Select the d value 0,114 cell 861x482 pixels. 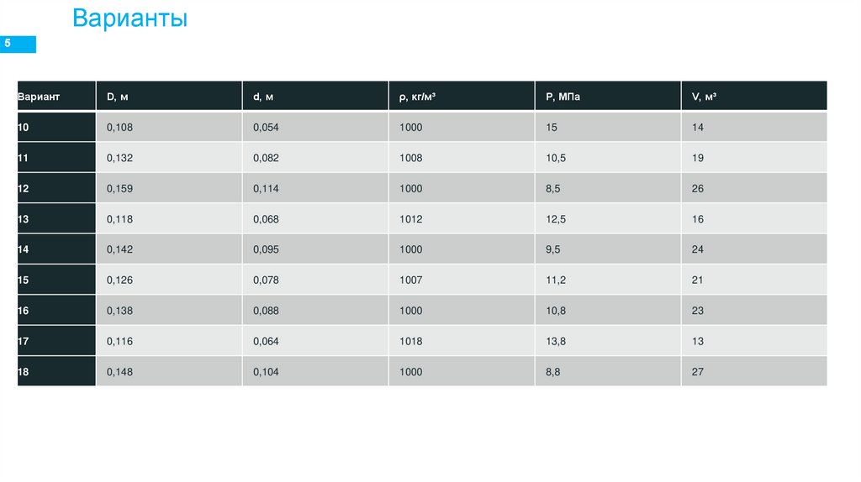(266, 189)
